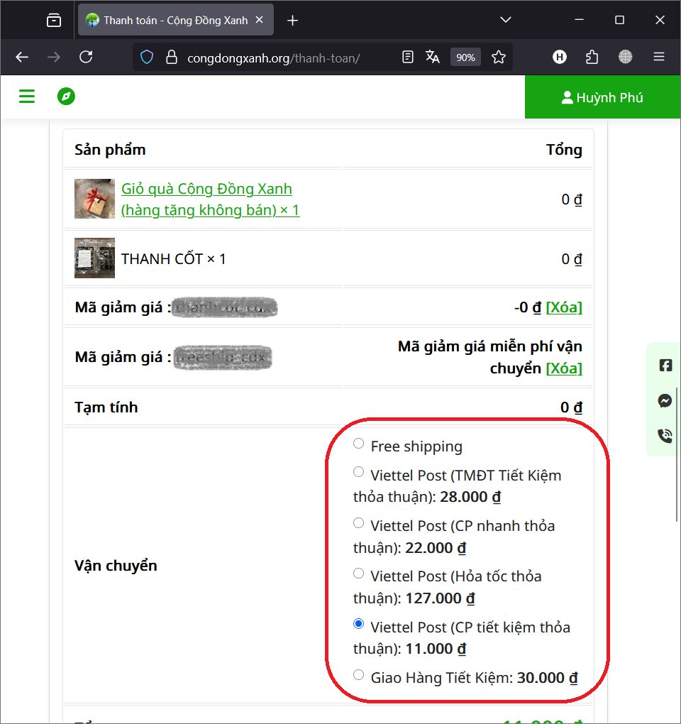Open Giỏ quà Cộng Đồng Xanh product link
681x724 pixels.
(211, 199)
